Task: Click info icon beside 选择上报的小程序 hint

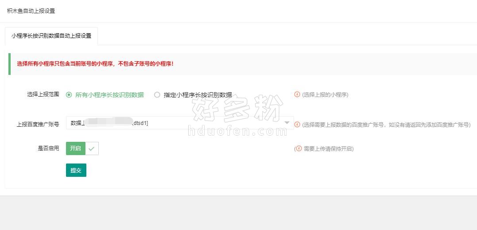Action: click(x=297, y=94)
